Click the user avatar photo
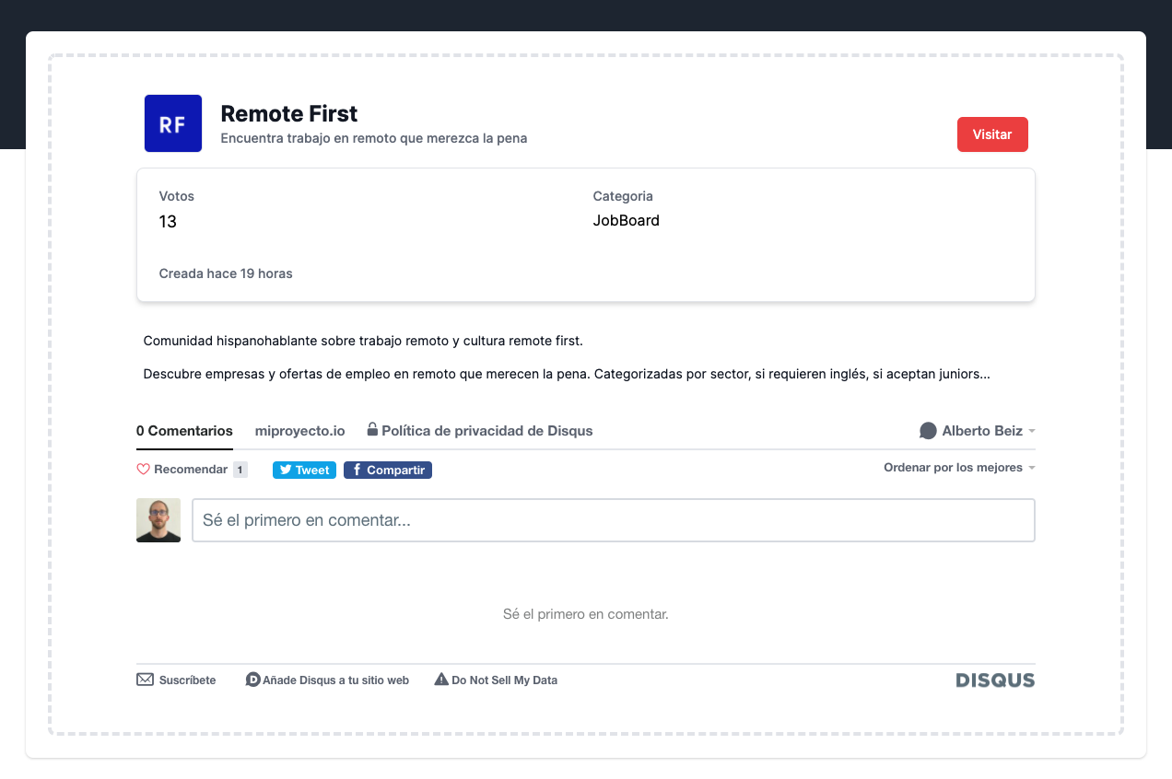 (x=158, y=520)
